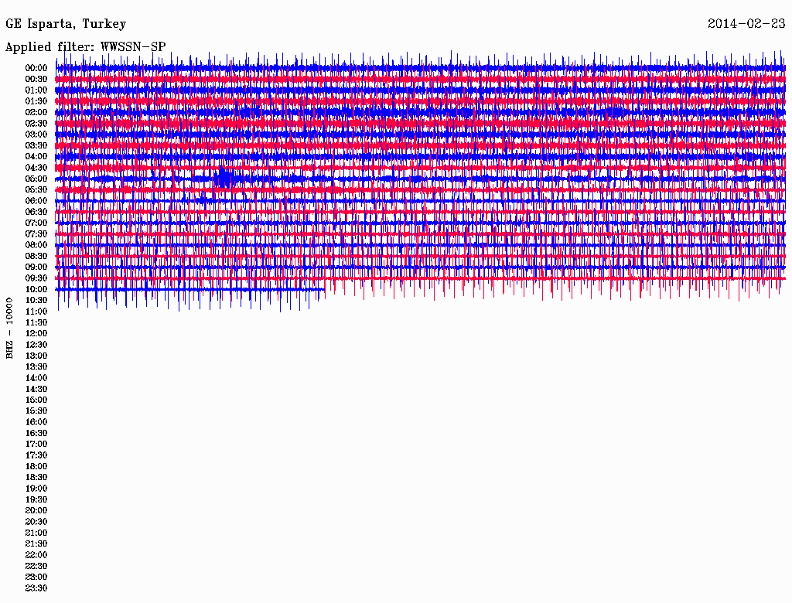This screenshot has height=603, width=792.
Task: Select the 22:30 time label
Action: [36, 566]
